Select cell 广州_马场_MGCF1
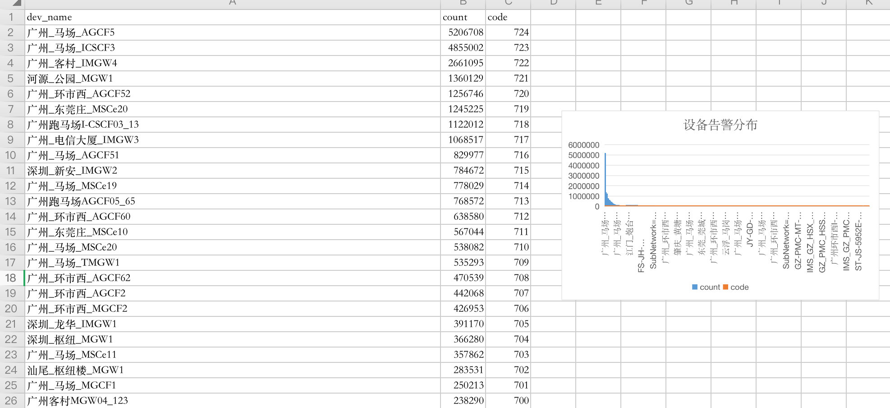Viewport: 890px width, 408px height. tap(233, 385)
